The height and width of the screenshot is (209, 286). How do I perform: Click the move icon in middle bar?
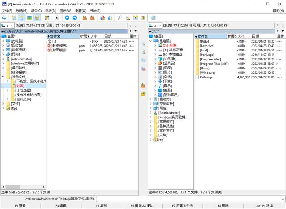[143, 68]
